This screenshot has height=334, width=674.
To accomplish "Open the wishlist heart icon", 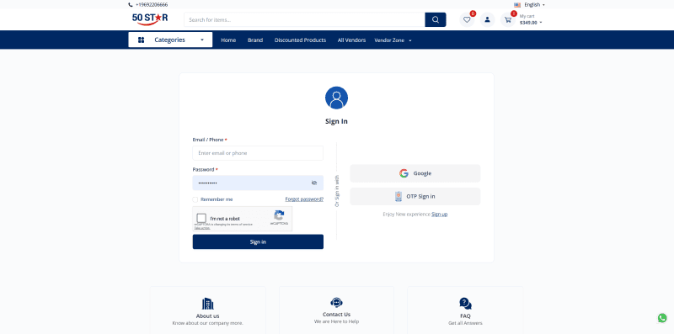I will [467, 19].
